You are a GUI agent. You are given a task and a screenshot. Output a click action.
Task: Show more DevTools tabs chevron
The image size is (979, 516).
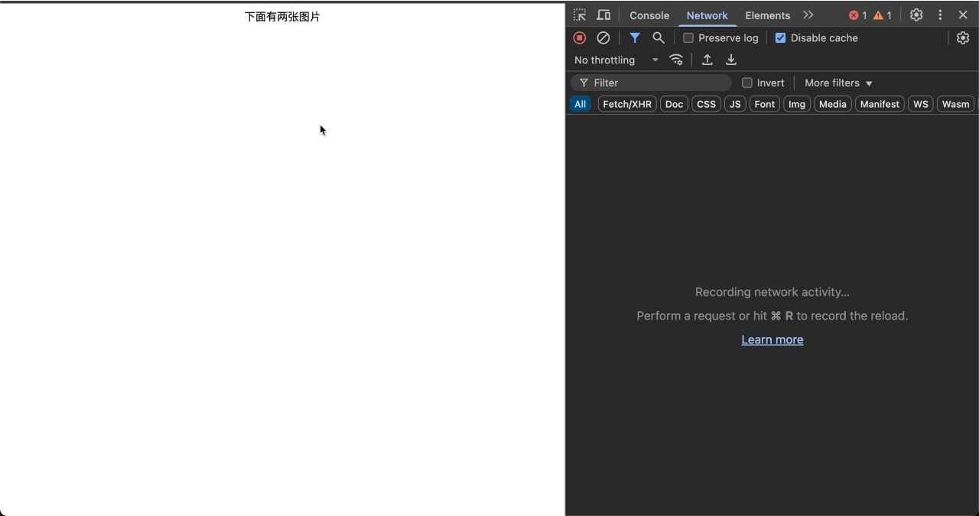808,15
